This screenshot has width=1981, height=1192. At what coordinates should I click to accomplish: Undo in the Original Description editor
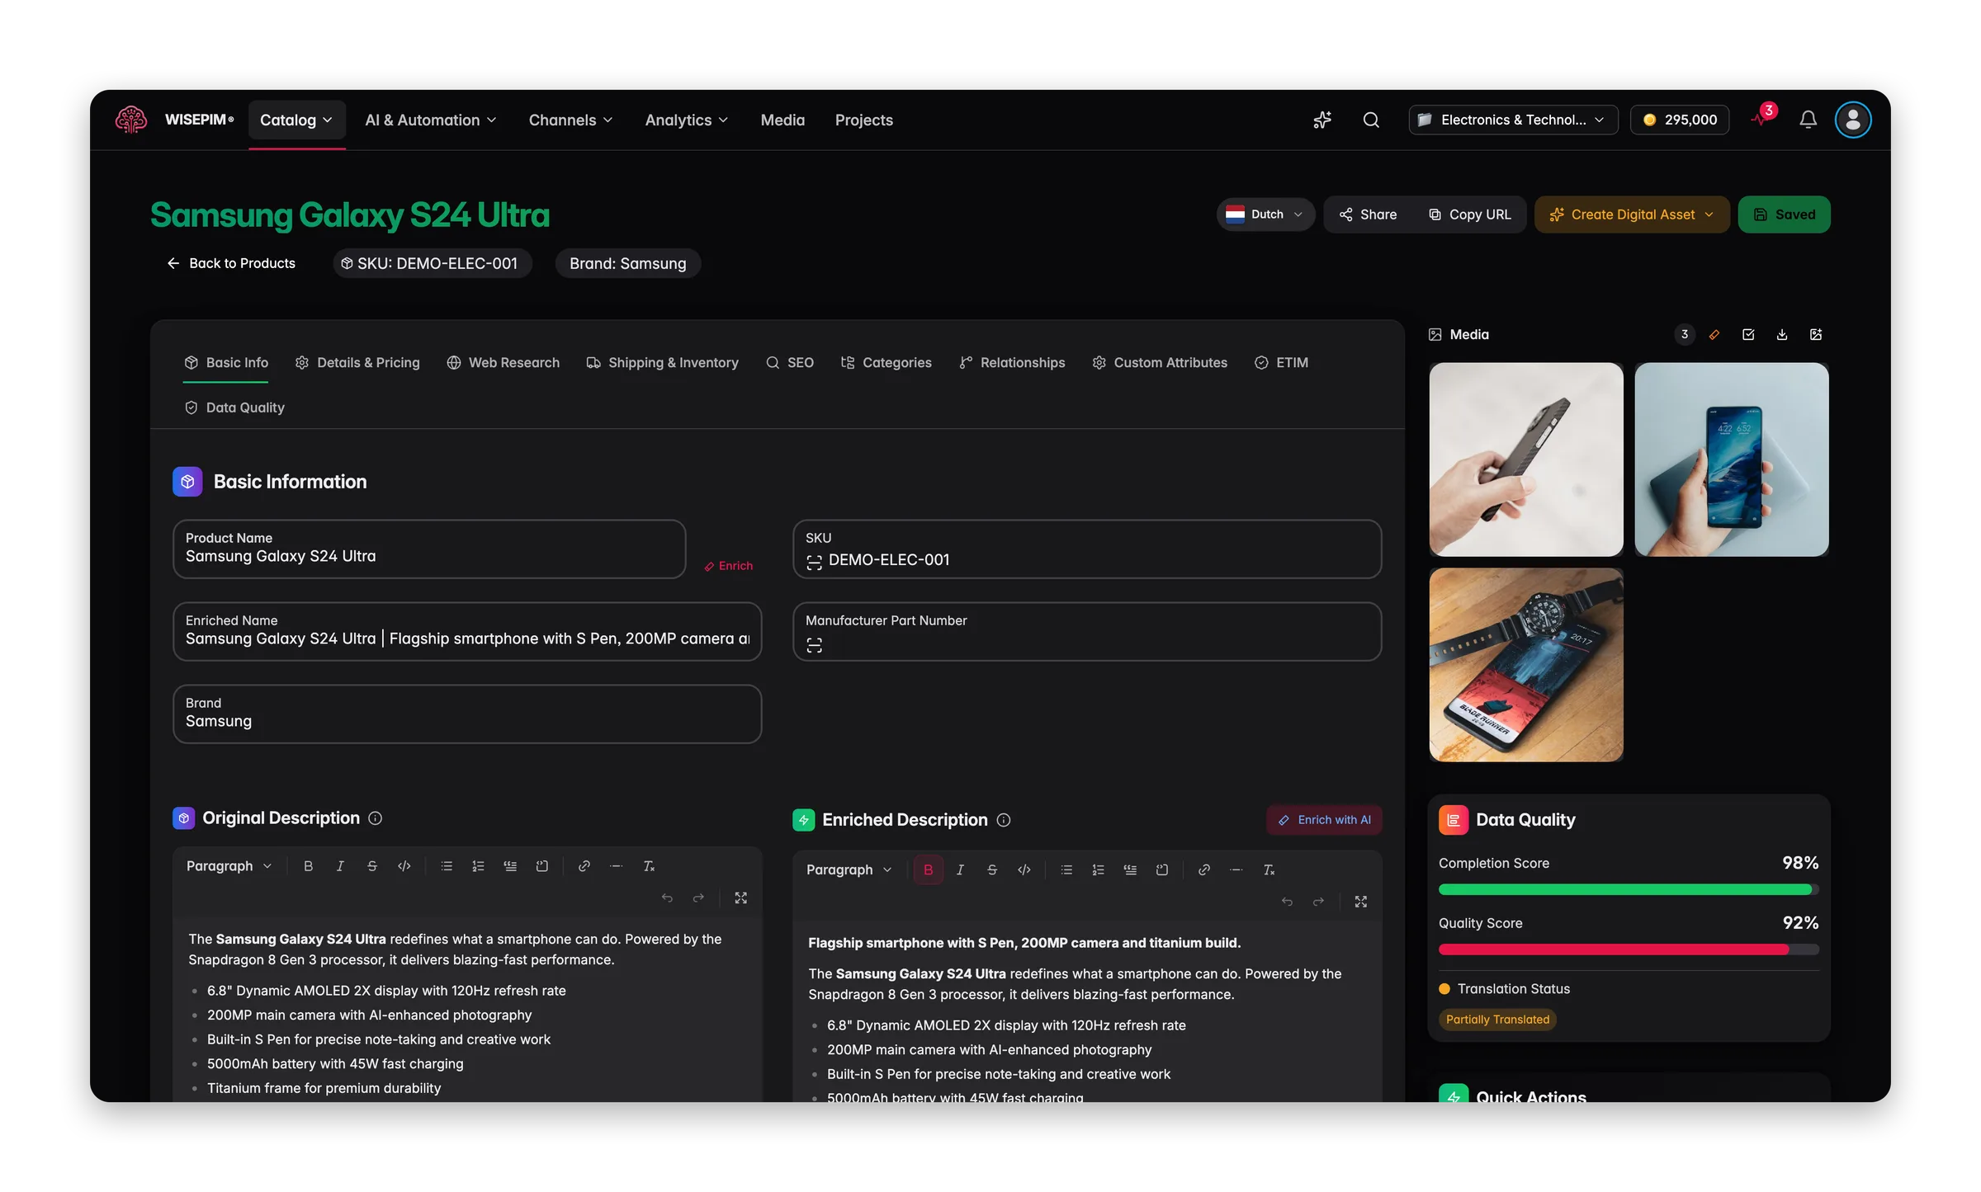coord(667,898)
